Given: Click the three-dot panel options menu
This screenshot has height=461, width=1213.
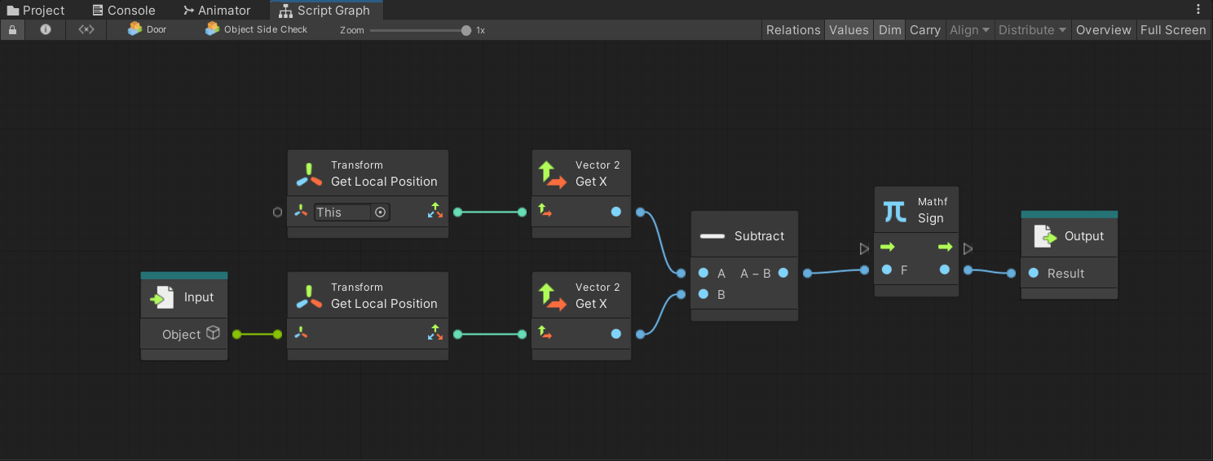Looking at the screenshot, I should 1198,10.
